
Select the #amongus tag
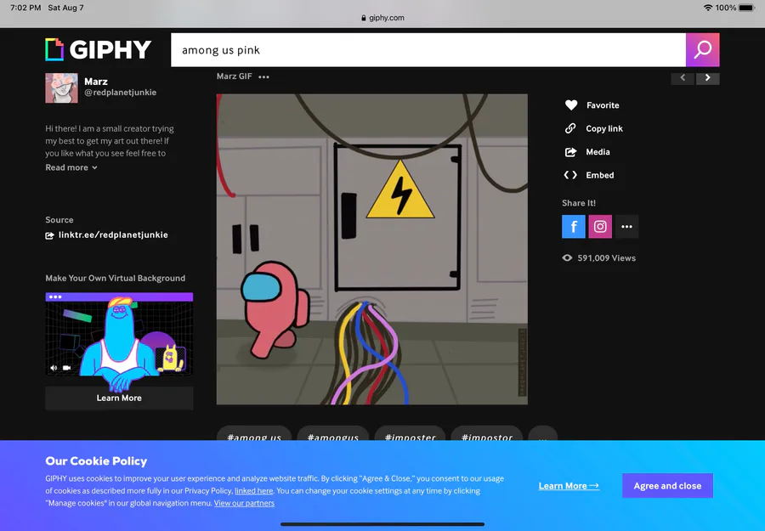pos(333,433)
